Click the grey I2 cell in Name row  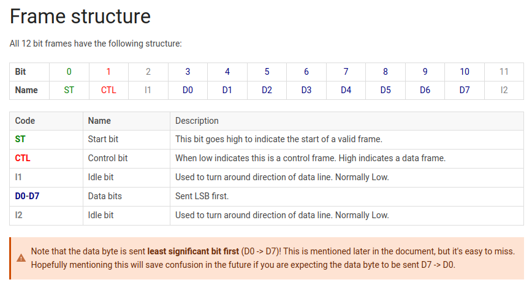tap(504, 90)
